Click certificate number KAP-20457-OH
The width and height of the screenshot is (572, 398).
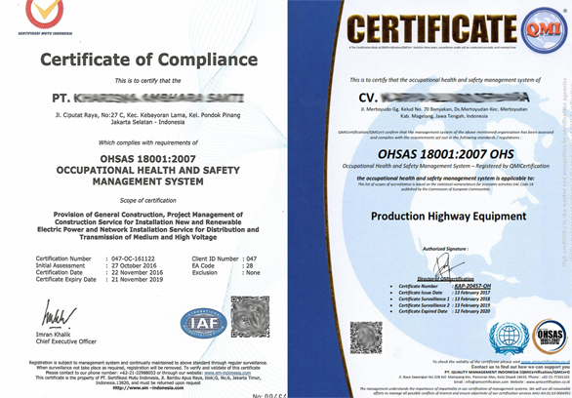[x=472, y=286]
